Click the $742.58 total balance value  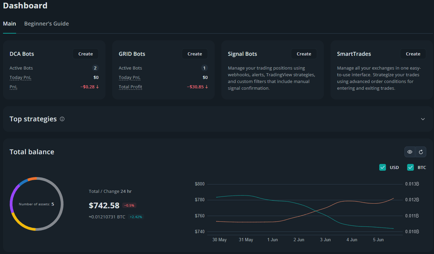click(104, 205)
